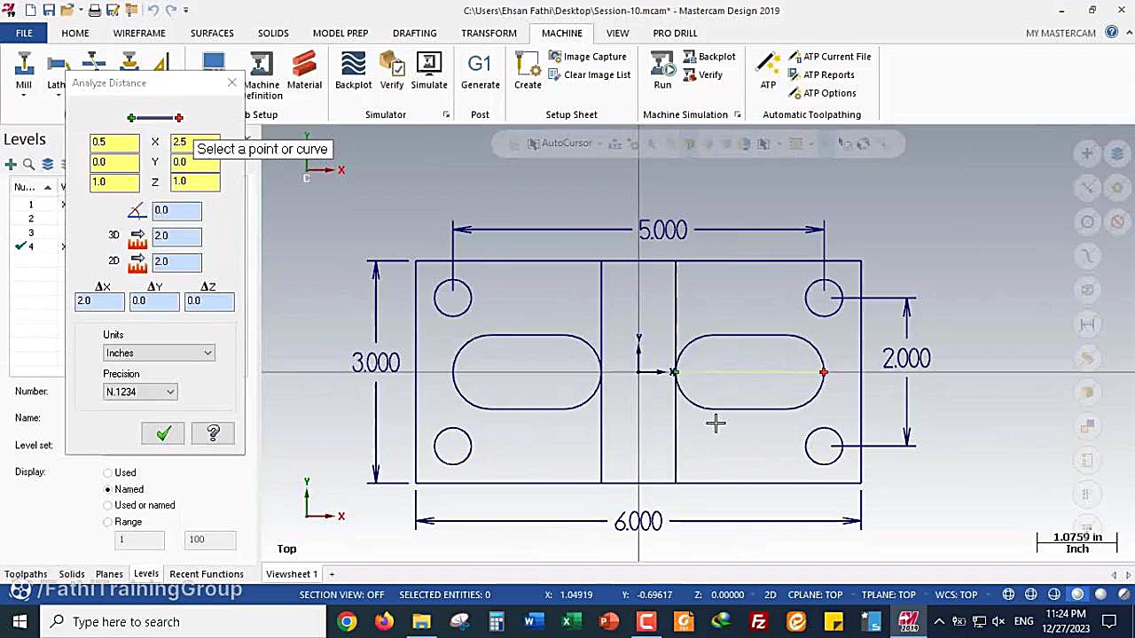This screenshot has height=638, width=1135.
Task: Open the WCS: TOP selector
Action: (955, 595)
